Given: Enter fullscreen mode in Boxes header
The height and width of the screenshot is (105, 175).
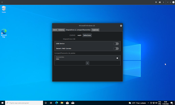Looking at the screenshot, I should (x=156, y=2).
